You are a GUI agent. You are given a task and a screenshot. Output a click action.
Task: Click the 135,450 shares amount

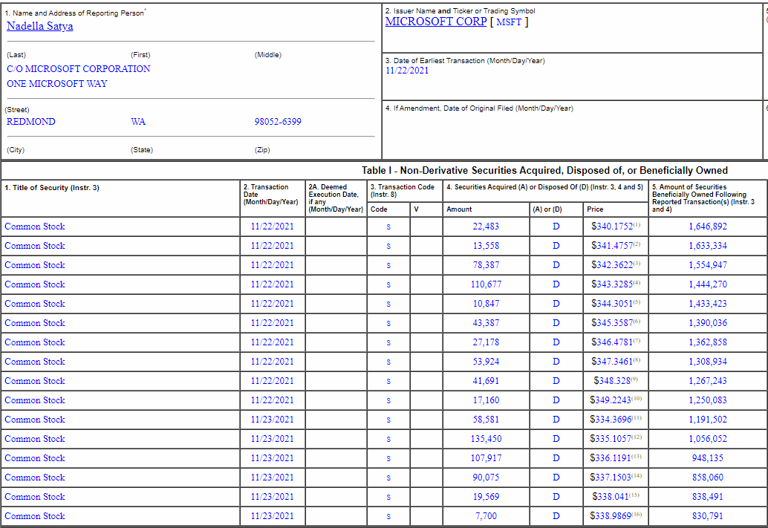(x=486, y=439)
